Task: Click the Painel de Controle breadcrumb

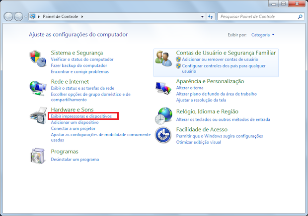Action: [x=61, y=17]
